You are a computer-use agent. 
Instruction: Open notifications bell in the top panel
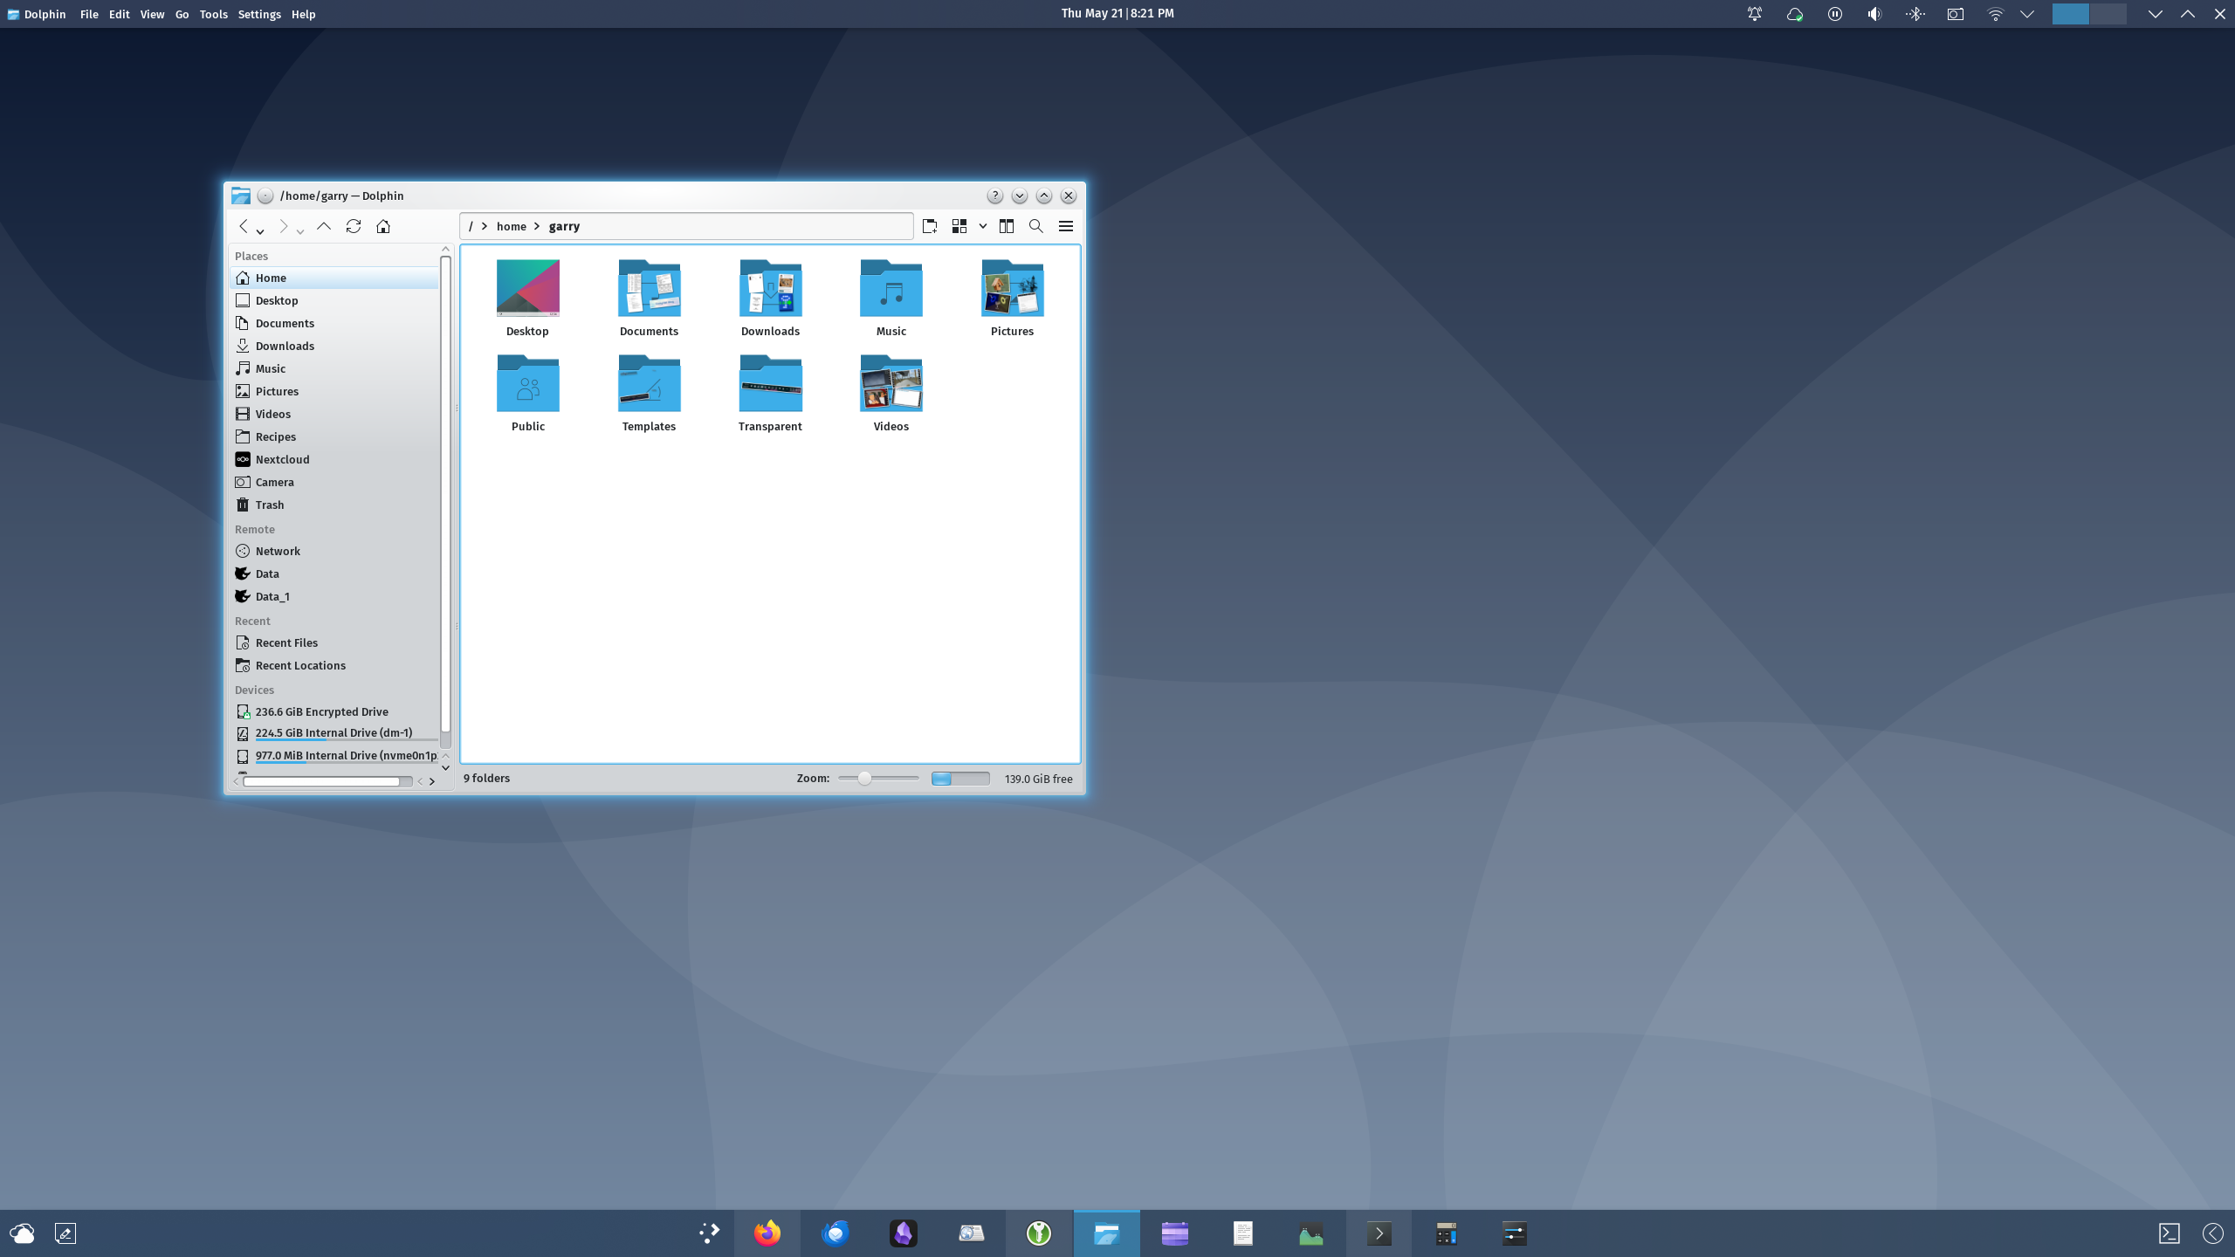click(x=1754, y=14)
